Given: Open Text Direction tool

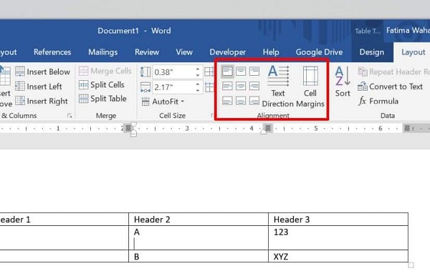Looking at the screenshot, I should (278, 87).
